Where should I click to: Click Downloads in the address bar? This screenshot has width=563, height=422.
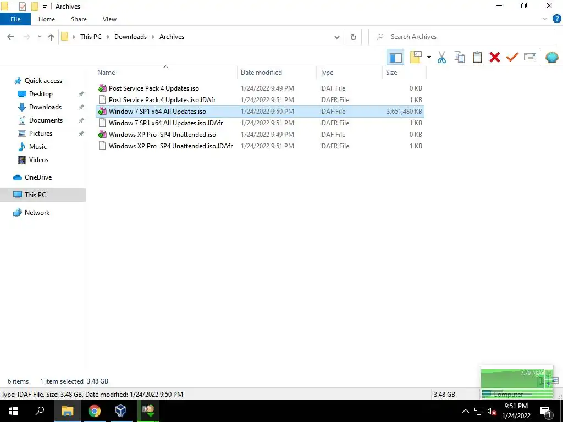point(130,37)
